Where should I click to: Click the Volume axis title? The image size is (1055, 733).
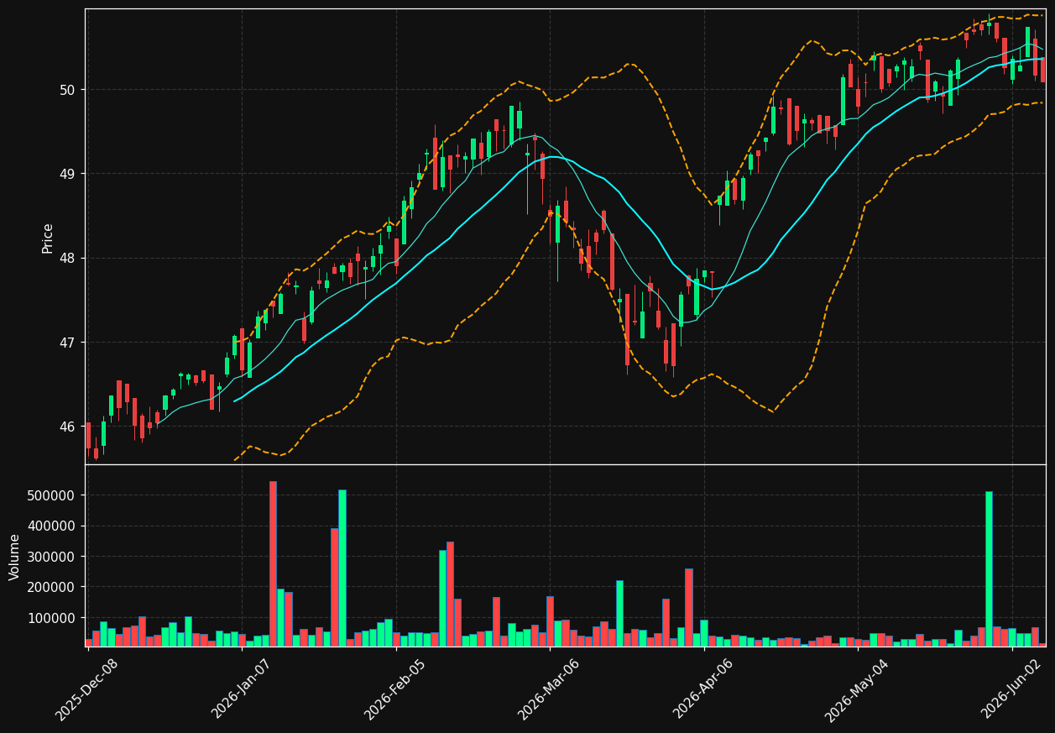(15, 557)
